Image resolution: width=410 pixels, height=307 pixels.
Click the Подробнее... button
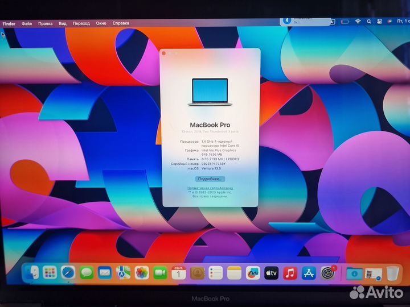pos(210,179)
